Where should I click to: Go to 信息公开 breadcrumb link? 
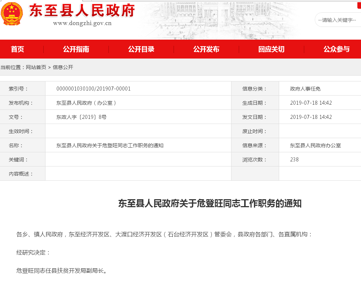point(63,67)
